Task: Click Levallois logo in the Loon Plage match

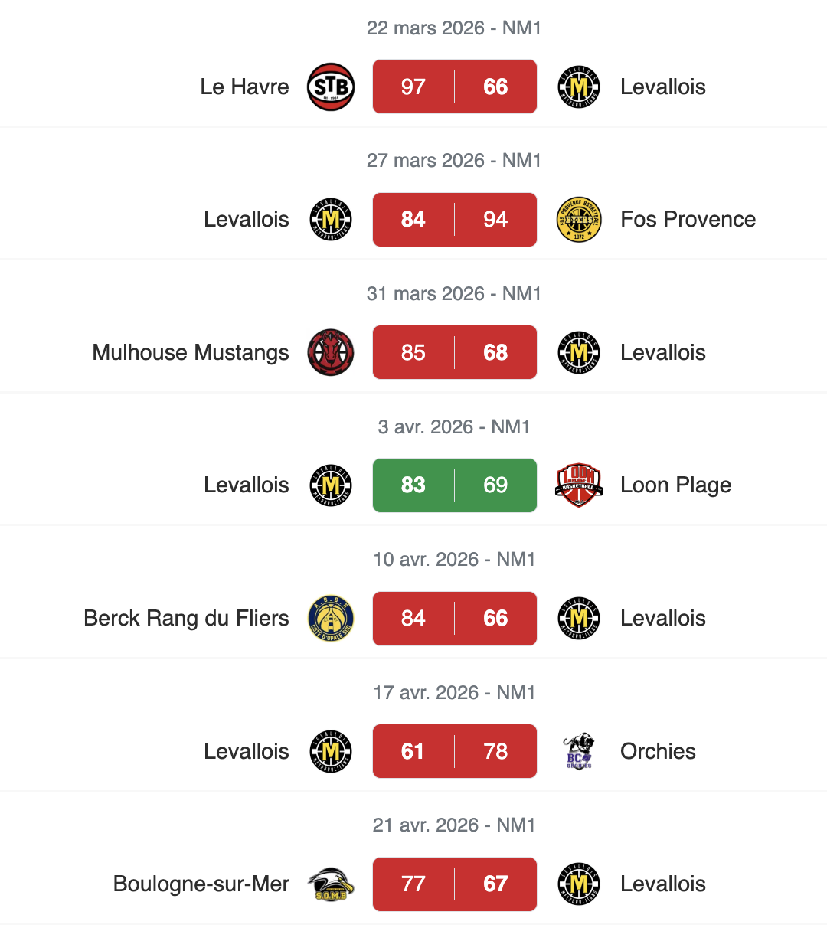Action: 331,485
